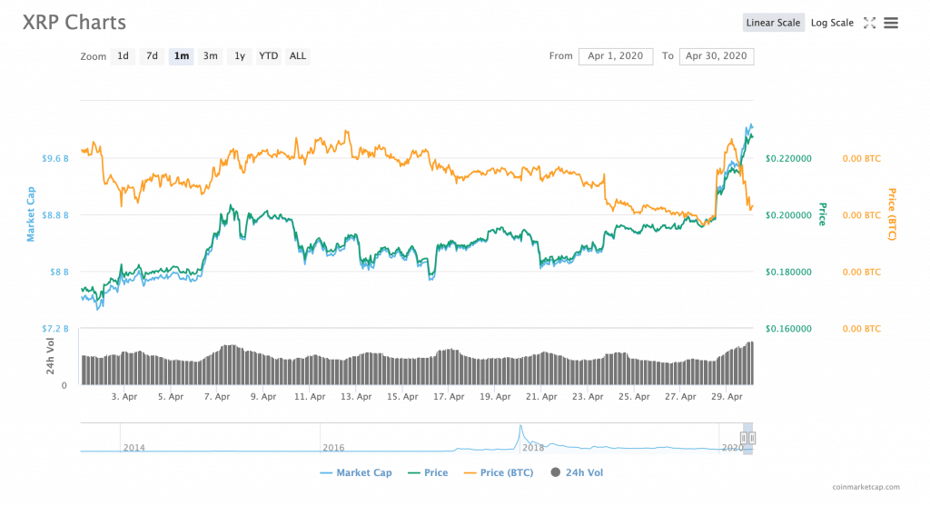
Task: Show ALL time range
Action: click(297, 56)
